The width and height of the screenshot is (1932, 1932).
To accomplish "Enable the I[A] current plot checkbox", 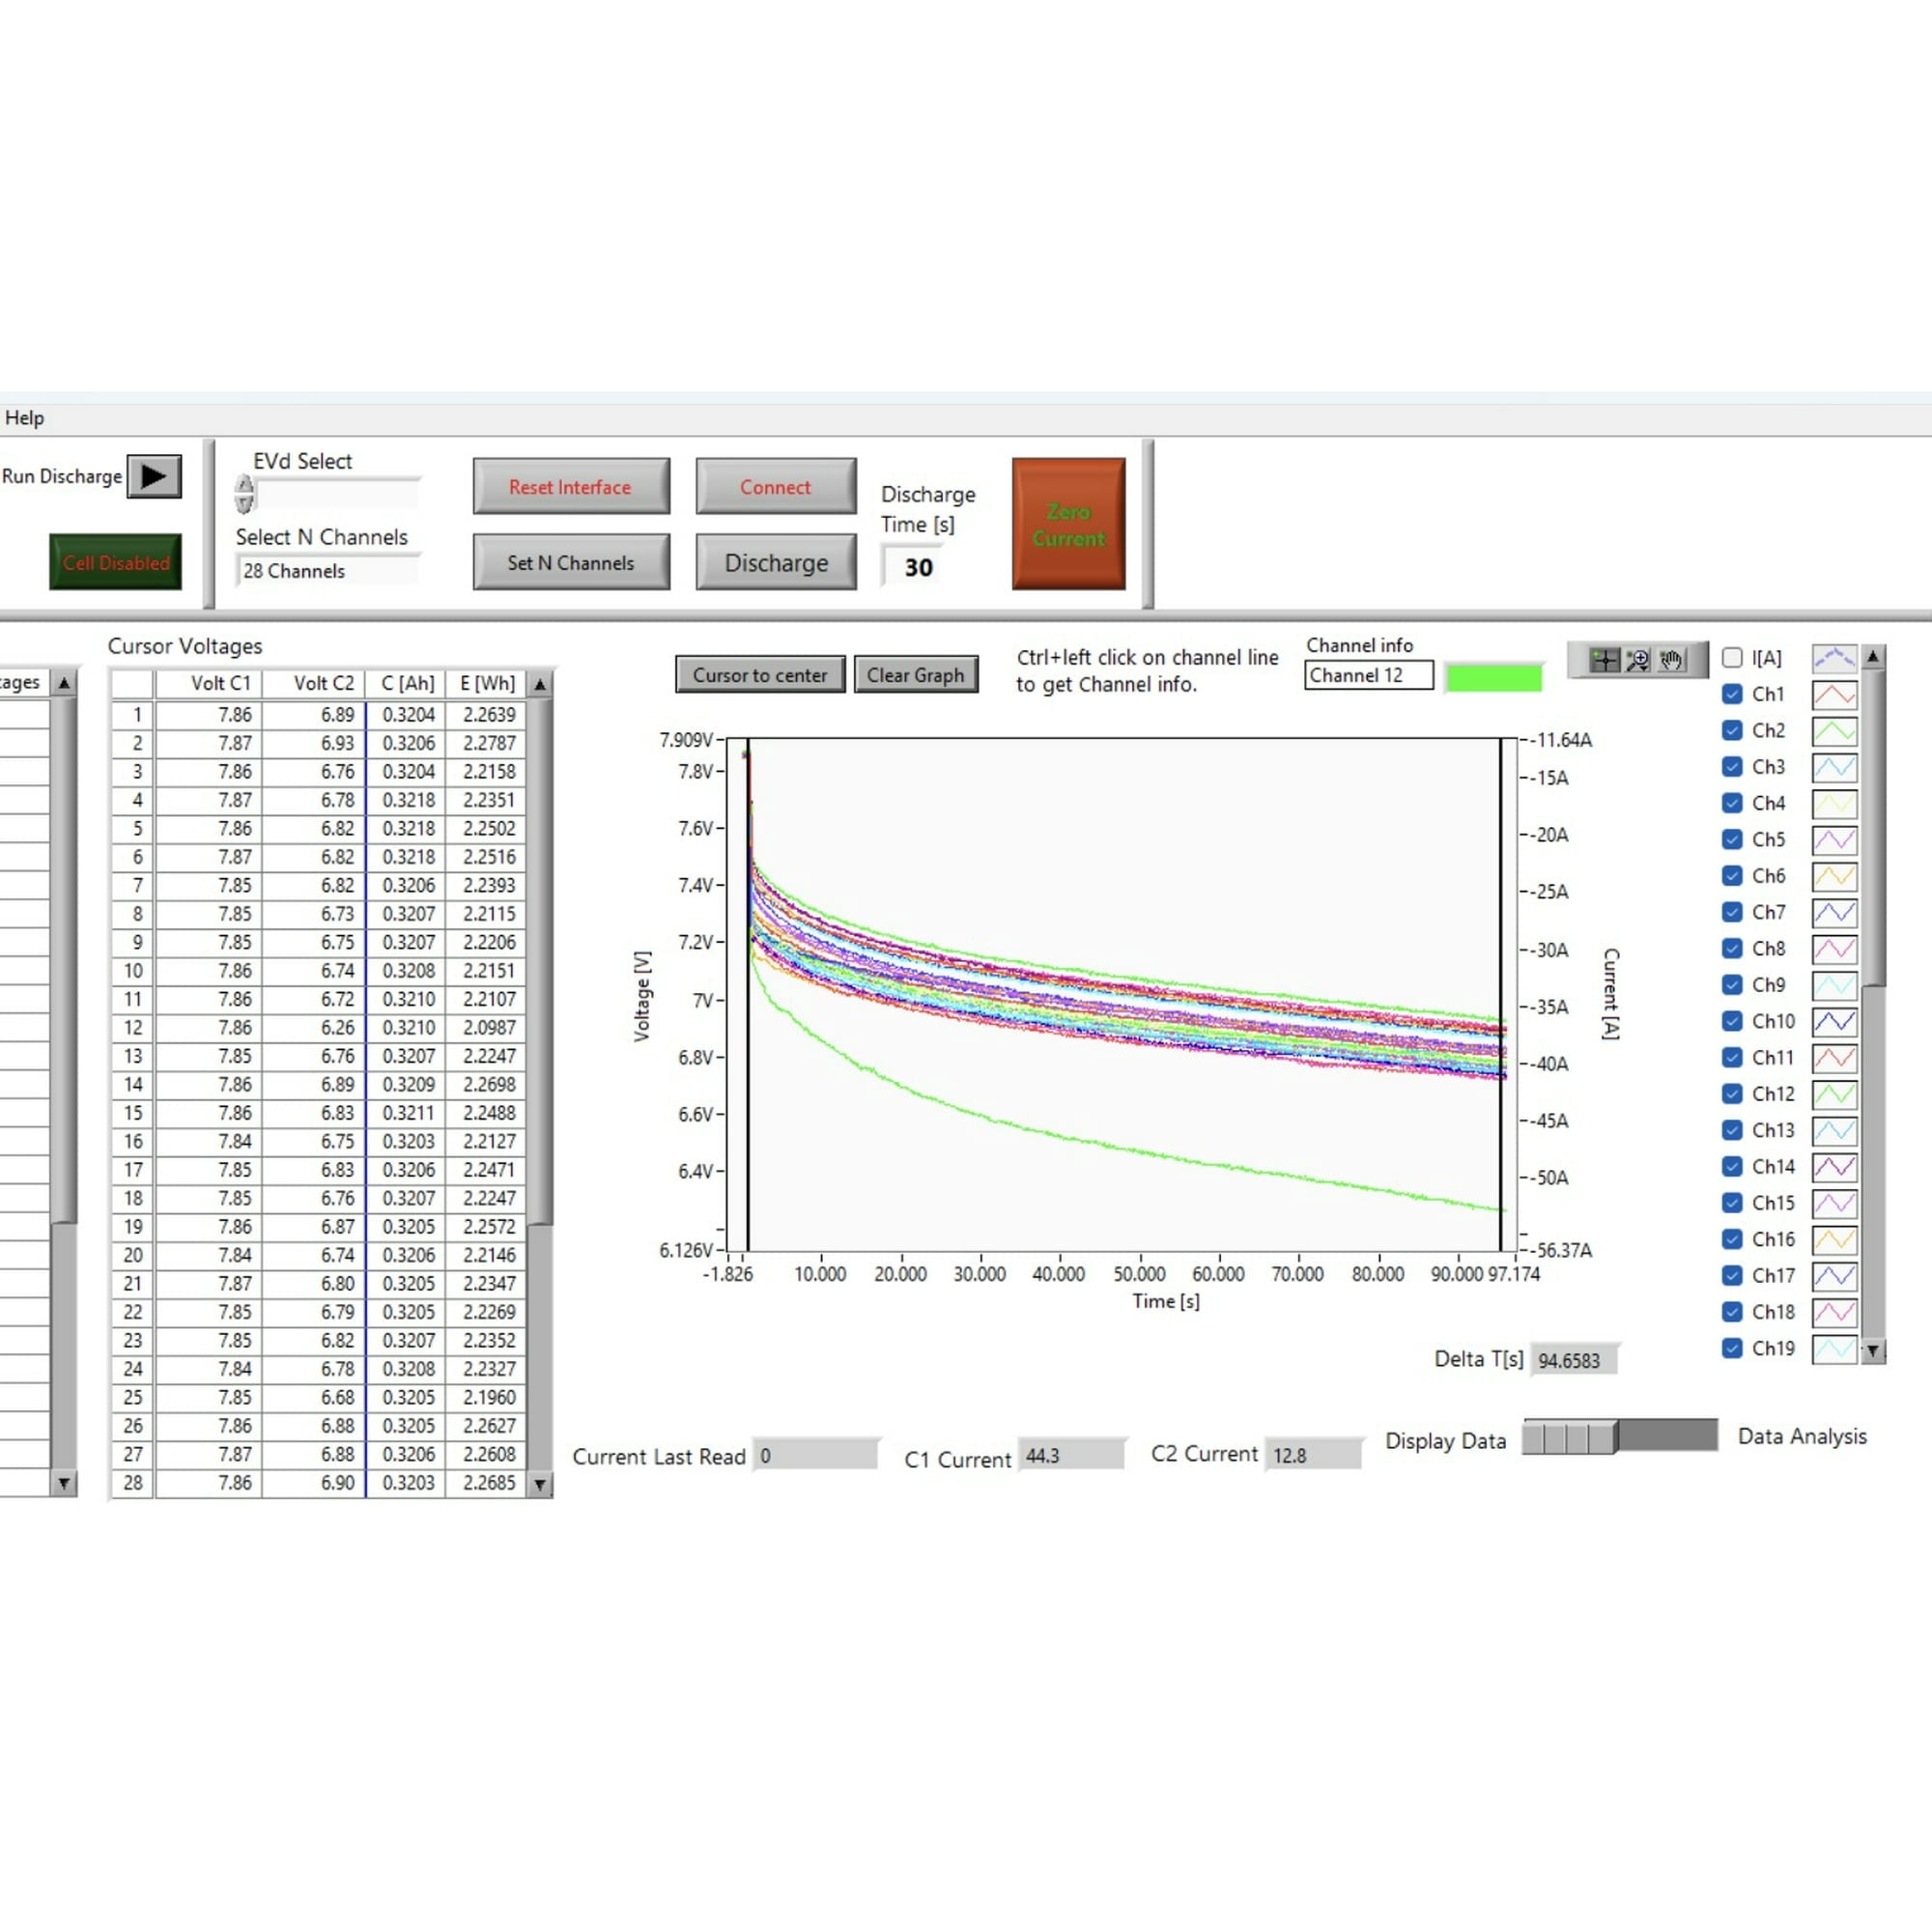I will click(1732, 658).
